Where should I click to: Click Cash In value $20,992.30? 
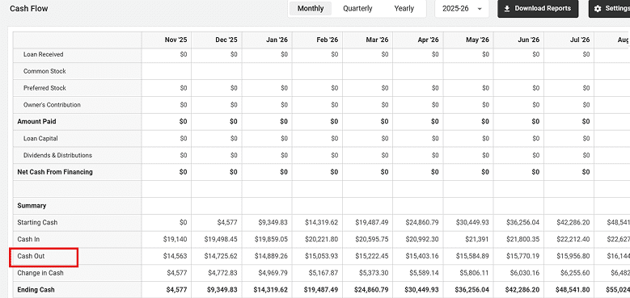pyautogui.click(x=422, y=239)
